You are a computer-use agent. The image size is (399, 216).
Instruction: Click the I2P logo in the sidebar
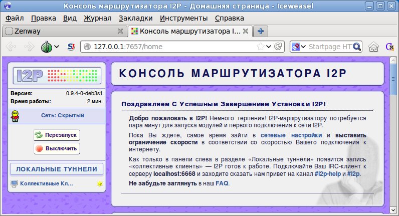click(x=57, y=76)
